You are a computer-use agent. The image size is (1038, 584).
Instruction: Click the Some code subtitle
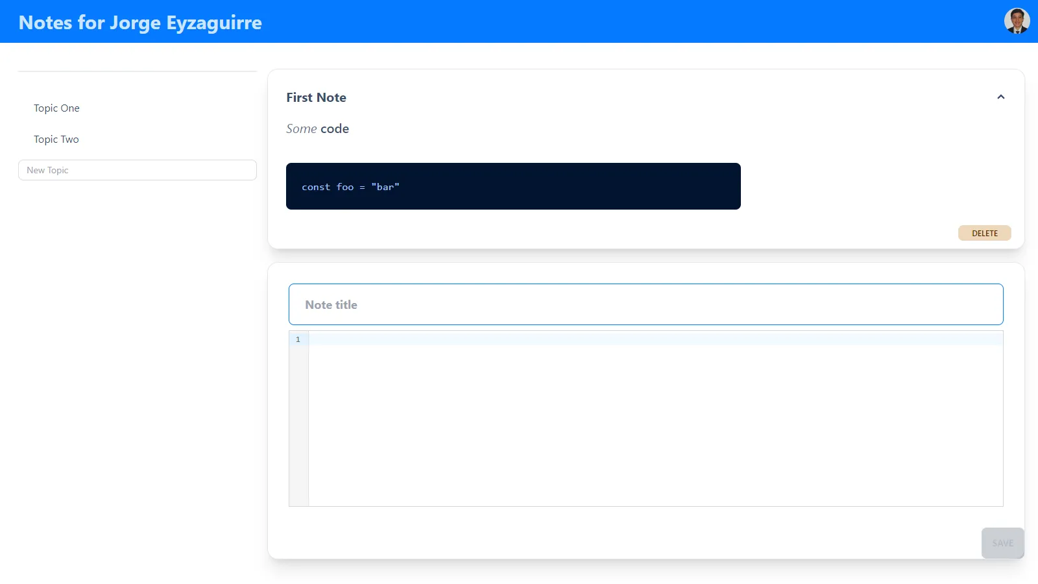[317, 128]
